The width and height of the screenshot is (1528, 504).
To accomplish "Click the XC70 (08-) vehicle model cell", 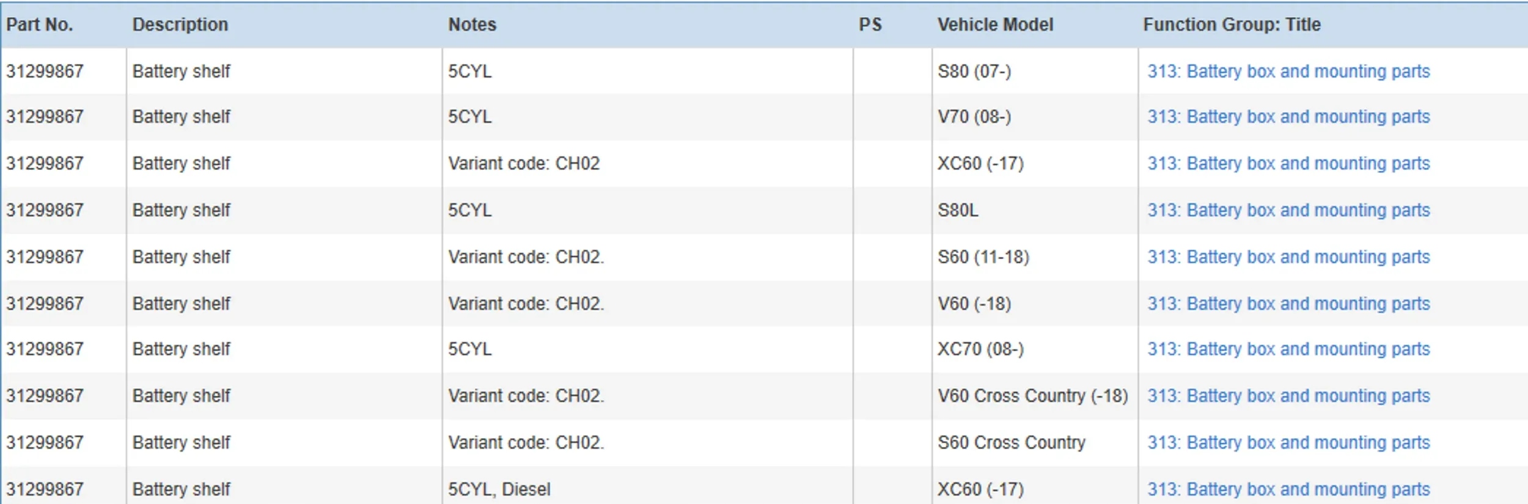I will click(980, 349).
